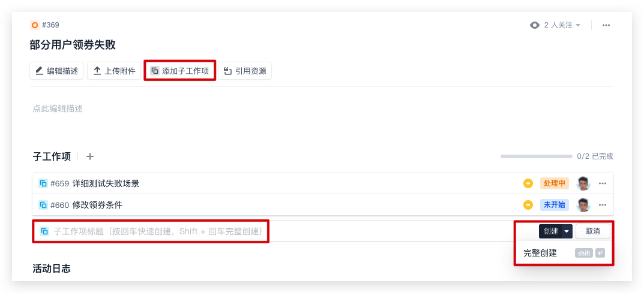Viewport: 644px width, 293px height.
Task: Expand the arrow beside the 创建 button
Action: [567, 231]
